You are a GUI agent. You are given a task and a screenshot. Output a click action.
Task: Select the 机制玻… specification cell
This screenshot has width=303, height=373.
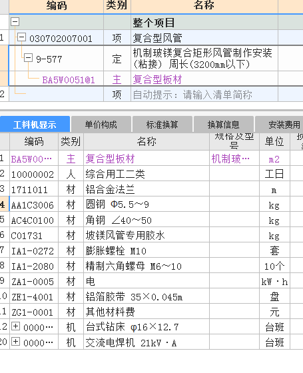[234, 159]
